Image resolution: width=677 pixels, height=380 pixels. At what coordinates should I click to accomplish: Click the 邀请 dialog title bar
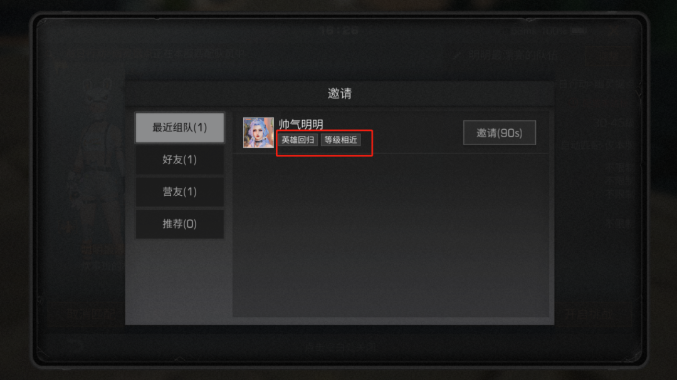point(339,94)
